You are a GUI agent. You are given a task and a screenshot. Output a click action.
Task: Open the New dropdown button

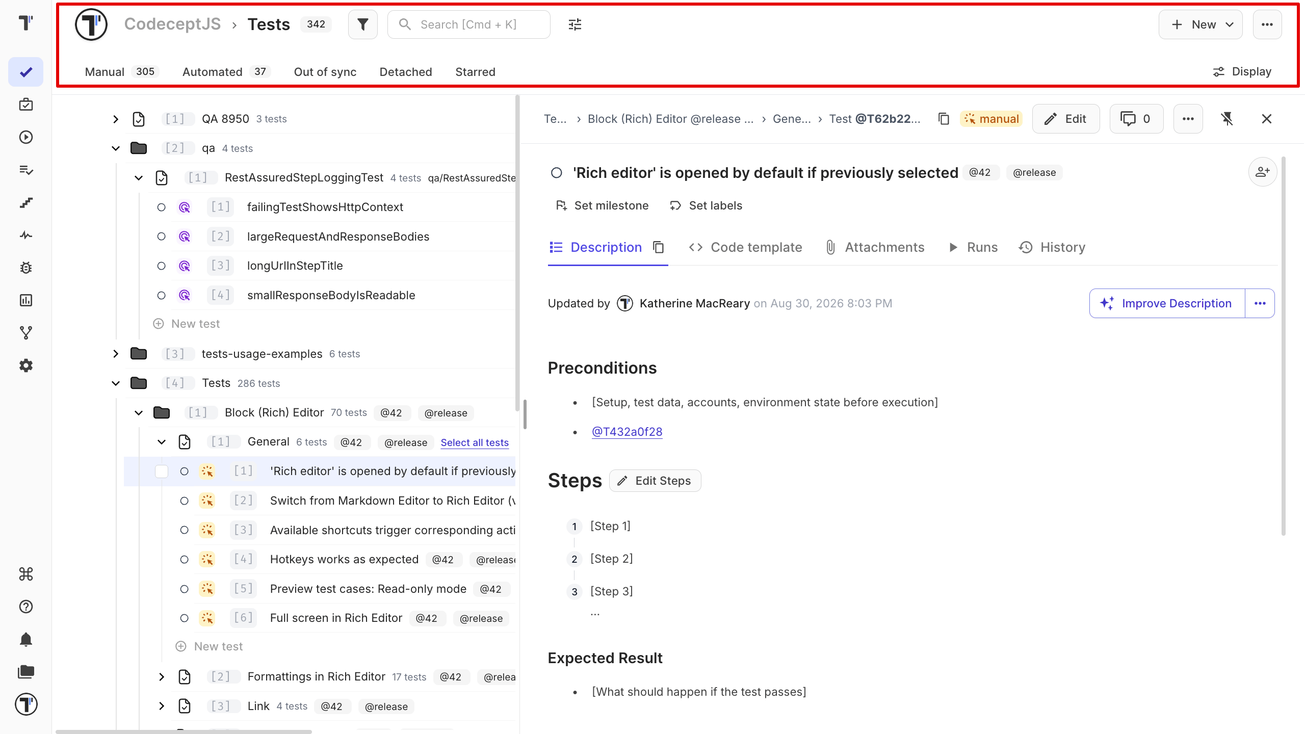[x=1200, y=24]
